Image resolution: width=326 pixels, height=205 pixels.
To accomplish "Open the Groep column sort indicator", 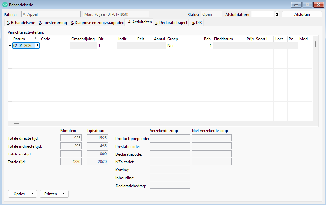I will point(180,37).
